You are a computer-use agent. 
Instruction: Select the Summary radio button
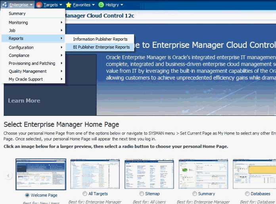point(194,194)
